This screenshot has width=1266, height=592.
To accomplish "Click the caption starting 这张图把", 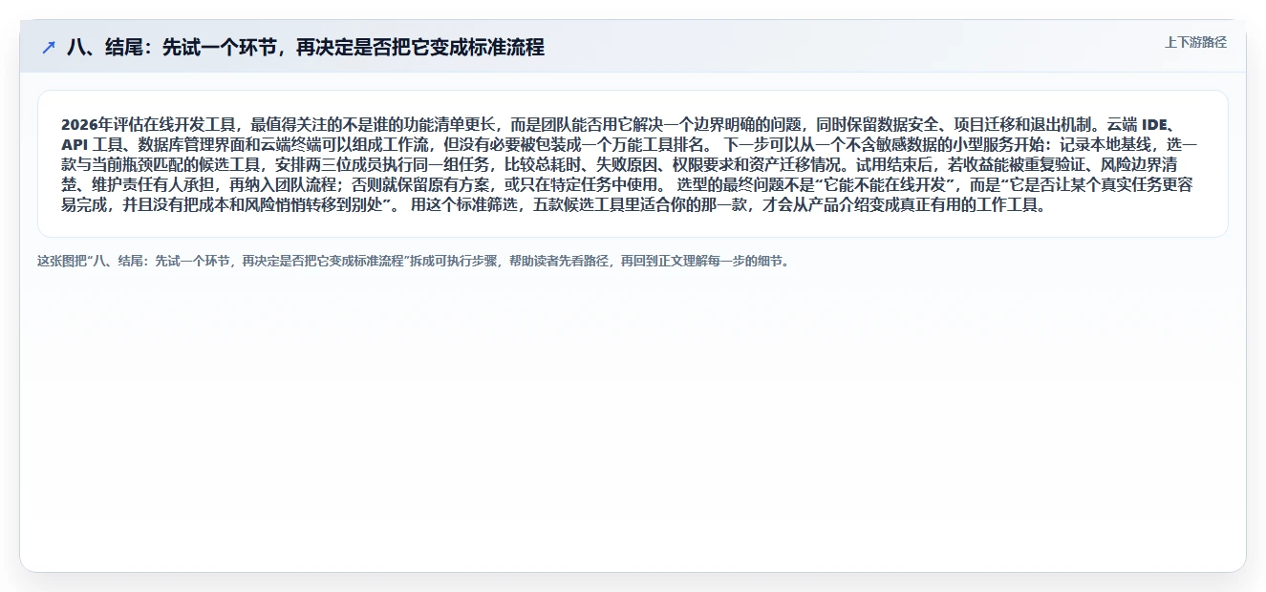I will point(414,261).
